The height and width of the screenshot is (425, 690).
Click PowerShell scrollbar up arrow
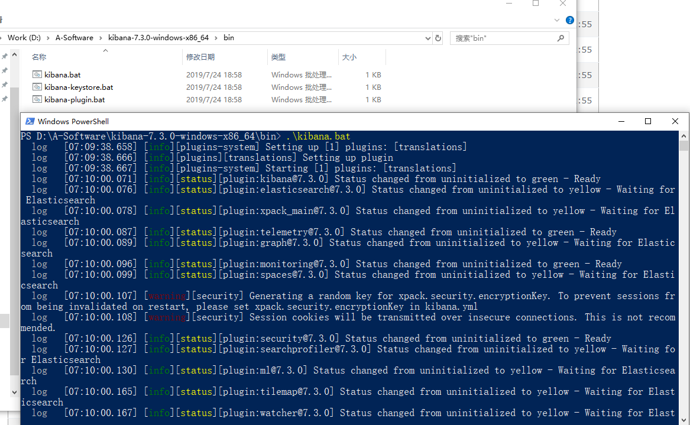pyautogui.click(x=683, y=135)
